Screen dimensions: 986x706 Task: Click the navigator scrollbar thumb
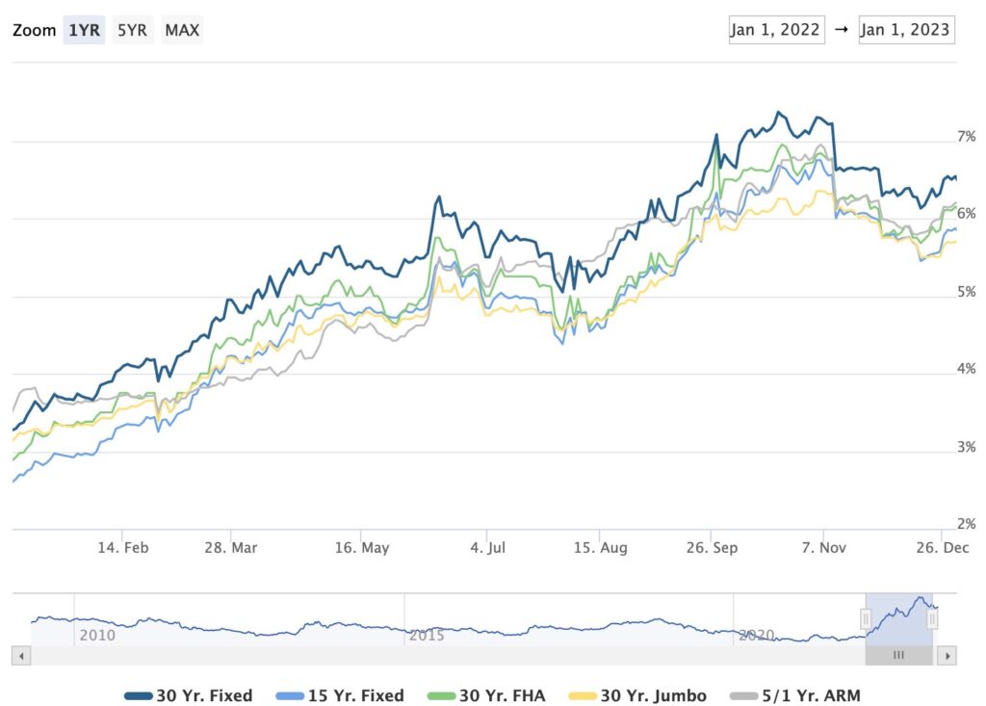[x=899, y=656]
